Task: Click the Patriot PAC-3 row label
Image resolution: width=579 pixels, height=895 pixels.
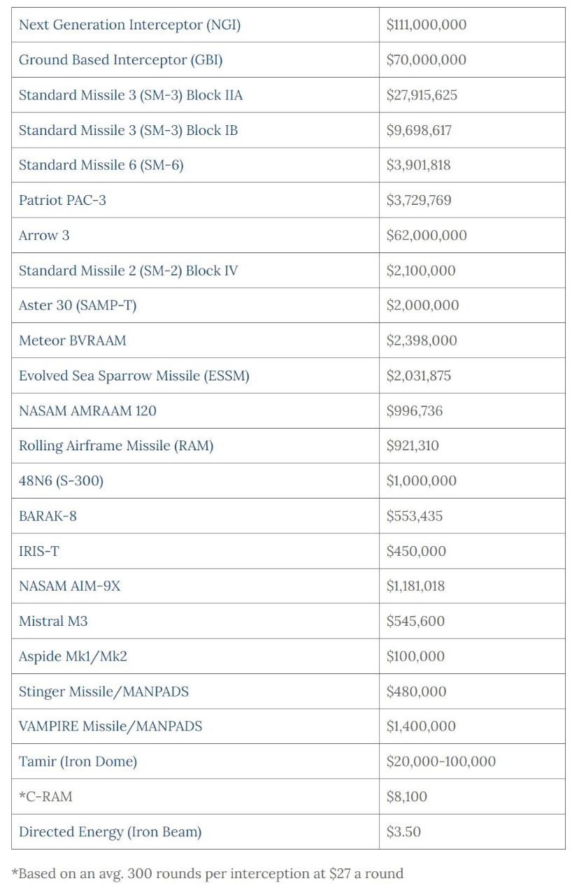Action: click(62, 200)
